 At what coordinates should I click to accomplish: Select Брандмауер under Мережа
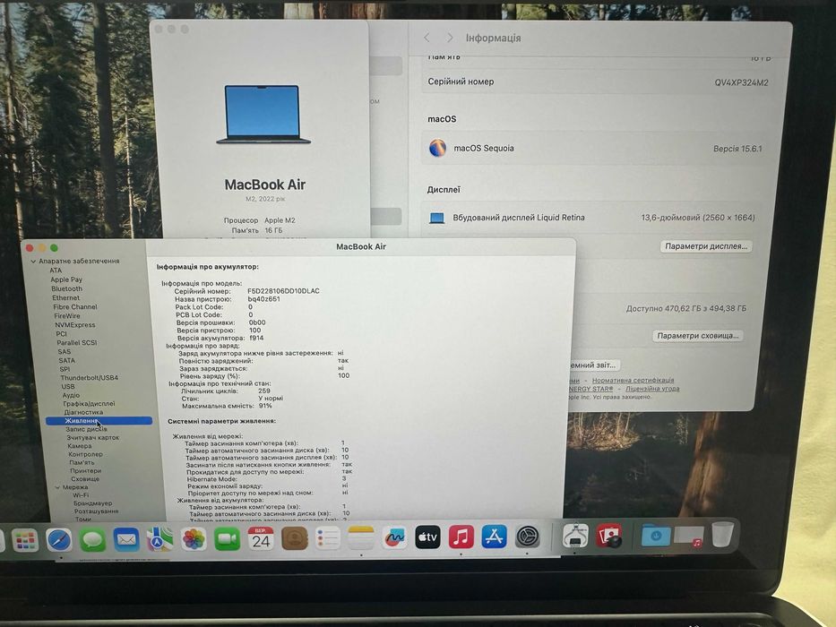click(x=93, y=502)
